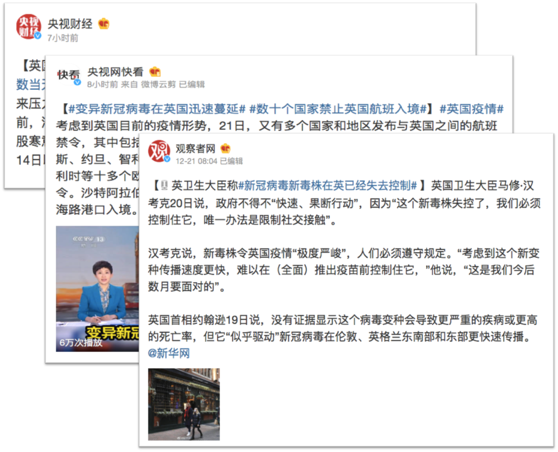This screenshot has width=558, height=452.
Task: Open the @新华网 mention link
Action: 169,353
